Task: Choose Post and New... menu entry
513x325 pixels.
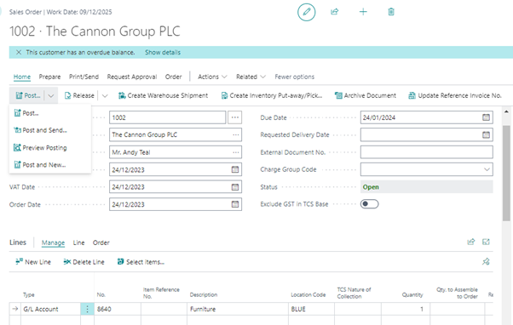Action: pos(49,164)
